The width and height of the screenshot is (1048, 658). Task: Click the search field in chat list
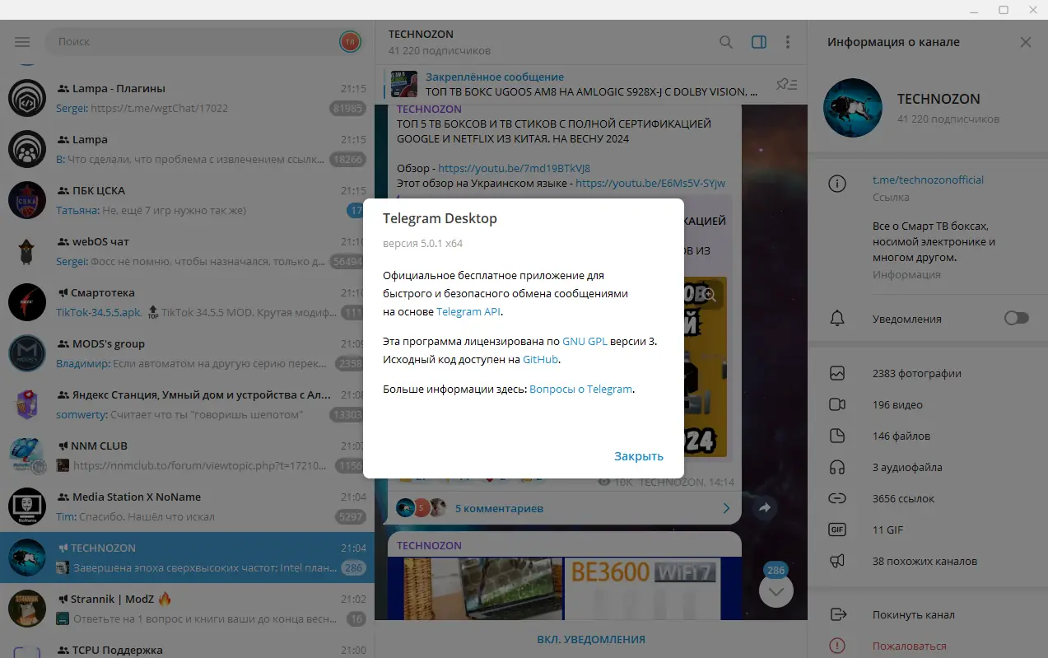coord(191,42)
